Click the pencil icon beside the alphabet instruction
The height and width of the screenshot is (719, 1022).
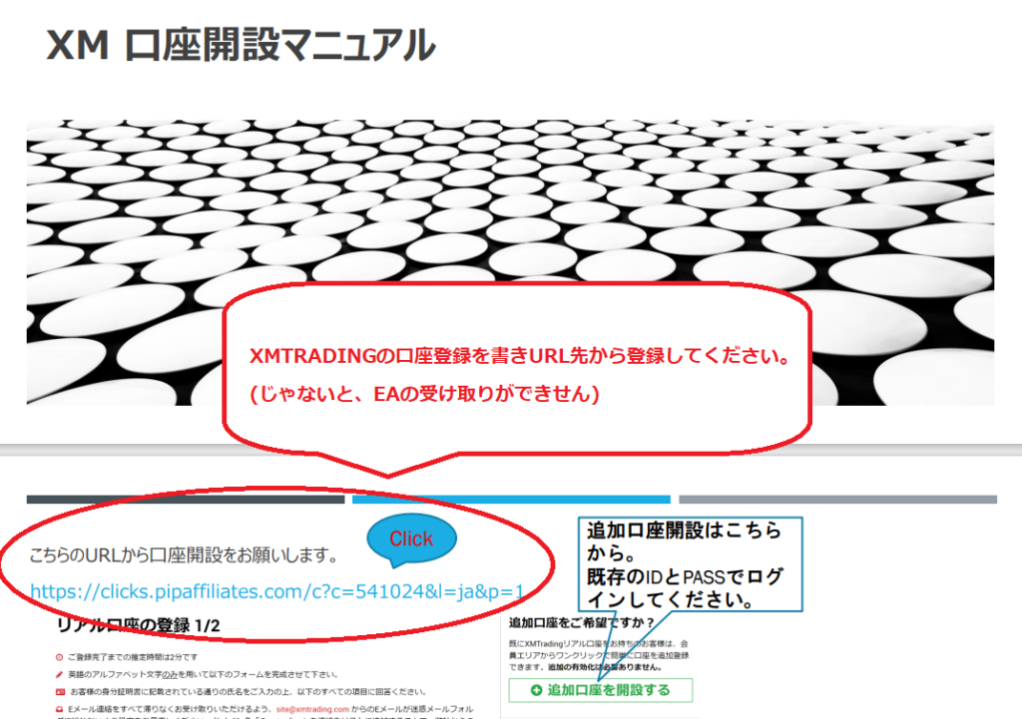[59, 675]
